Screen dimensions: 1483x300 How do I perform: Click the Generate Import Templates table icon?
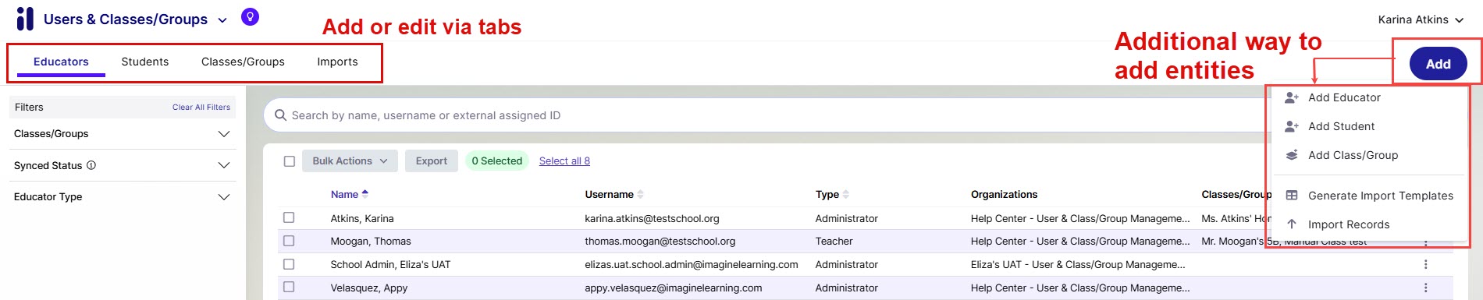[x=1292, y=196]
